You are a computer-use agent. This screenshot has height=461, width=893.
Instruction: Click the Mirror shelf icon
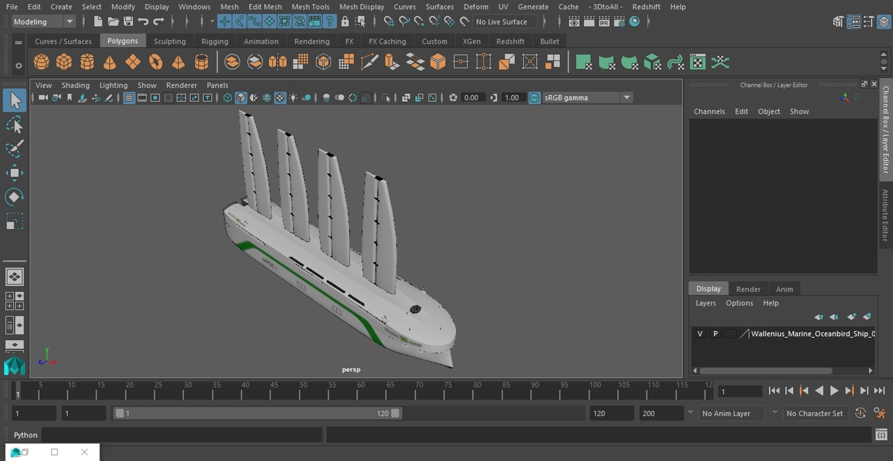[278, 62]
